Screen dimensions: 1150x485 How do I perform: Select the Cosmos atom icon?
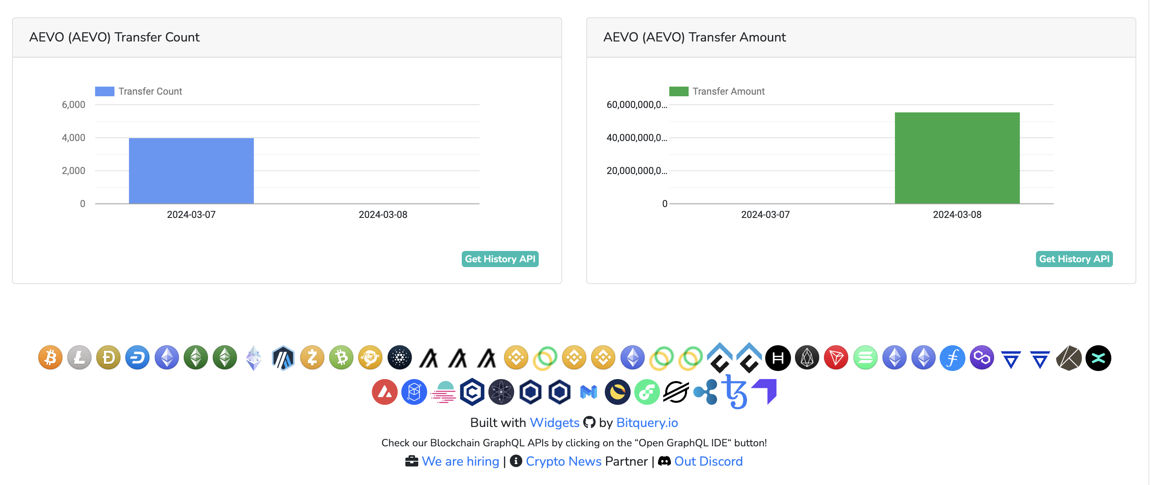pyautogui.click(x=501, y=392)
